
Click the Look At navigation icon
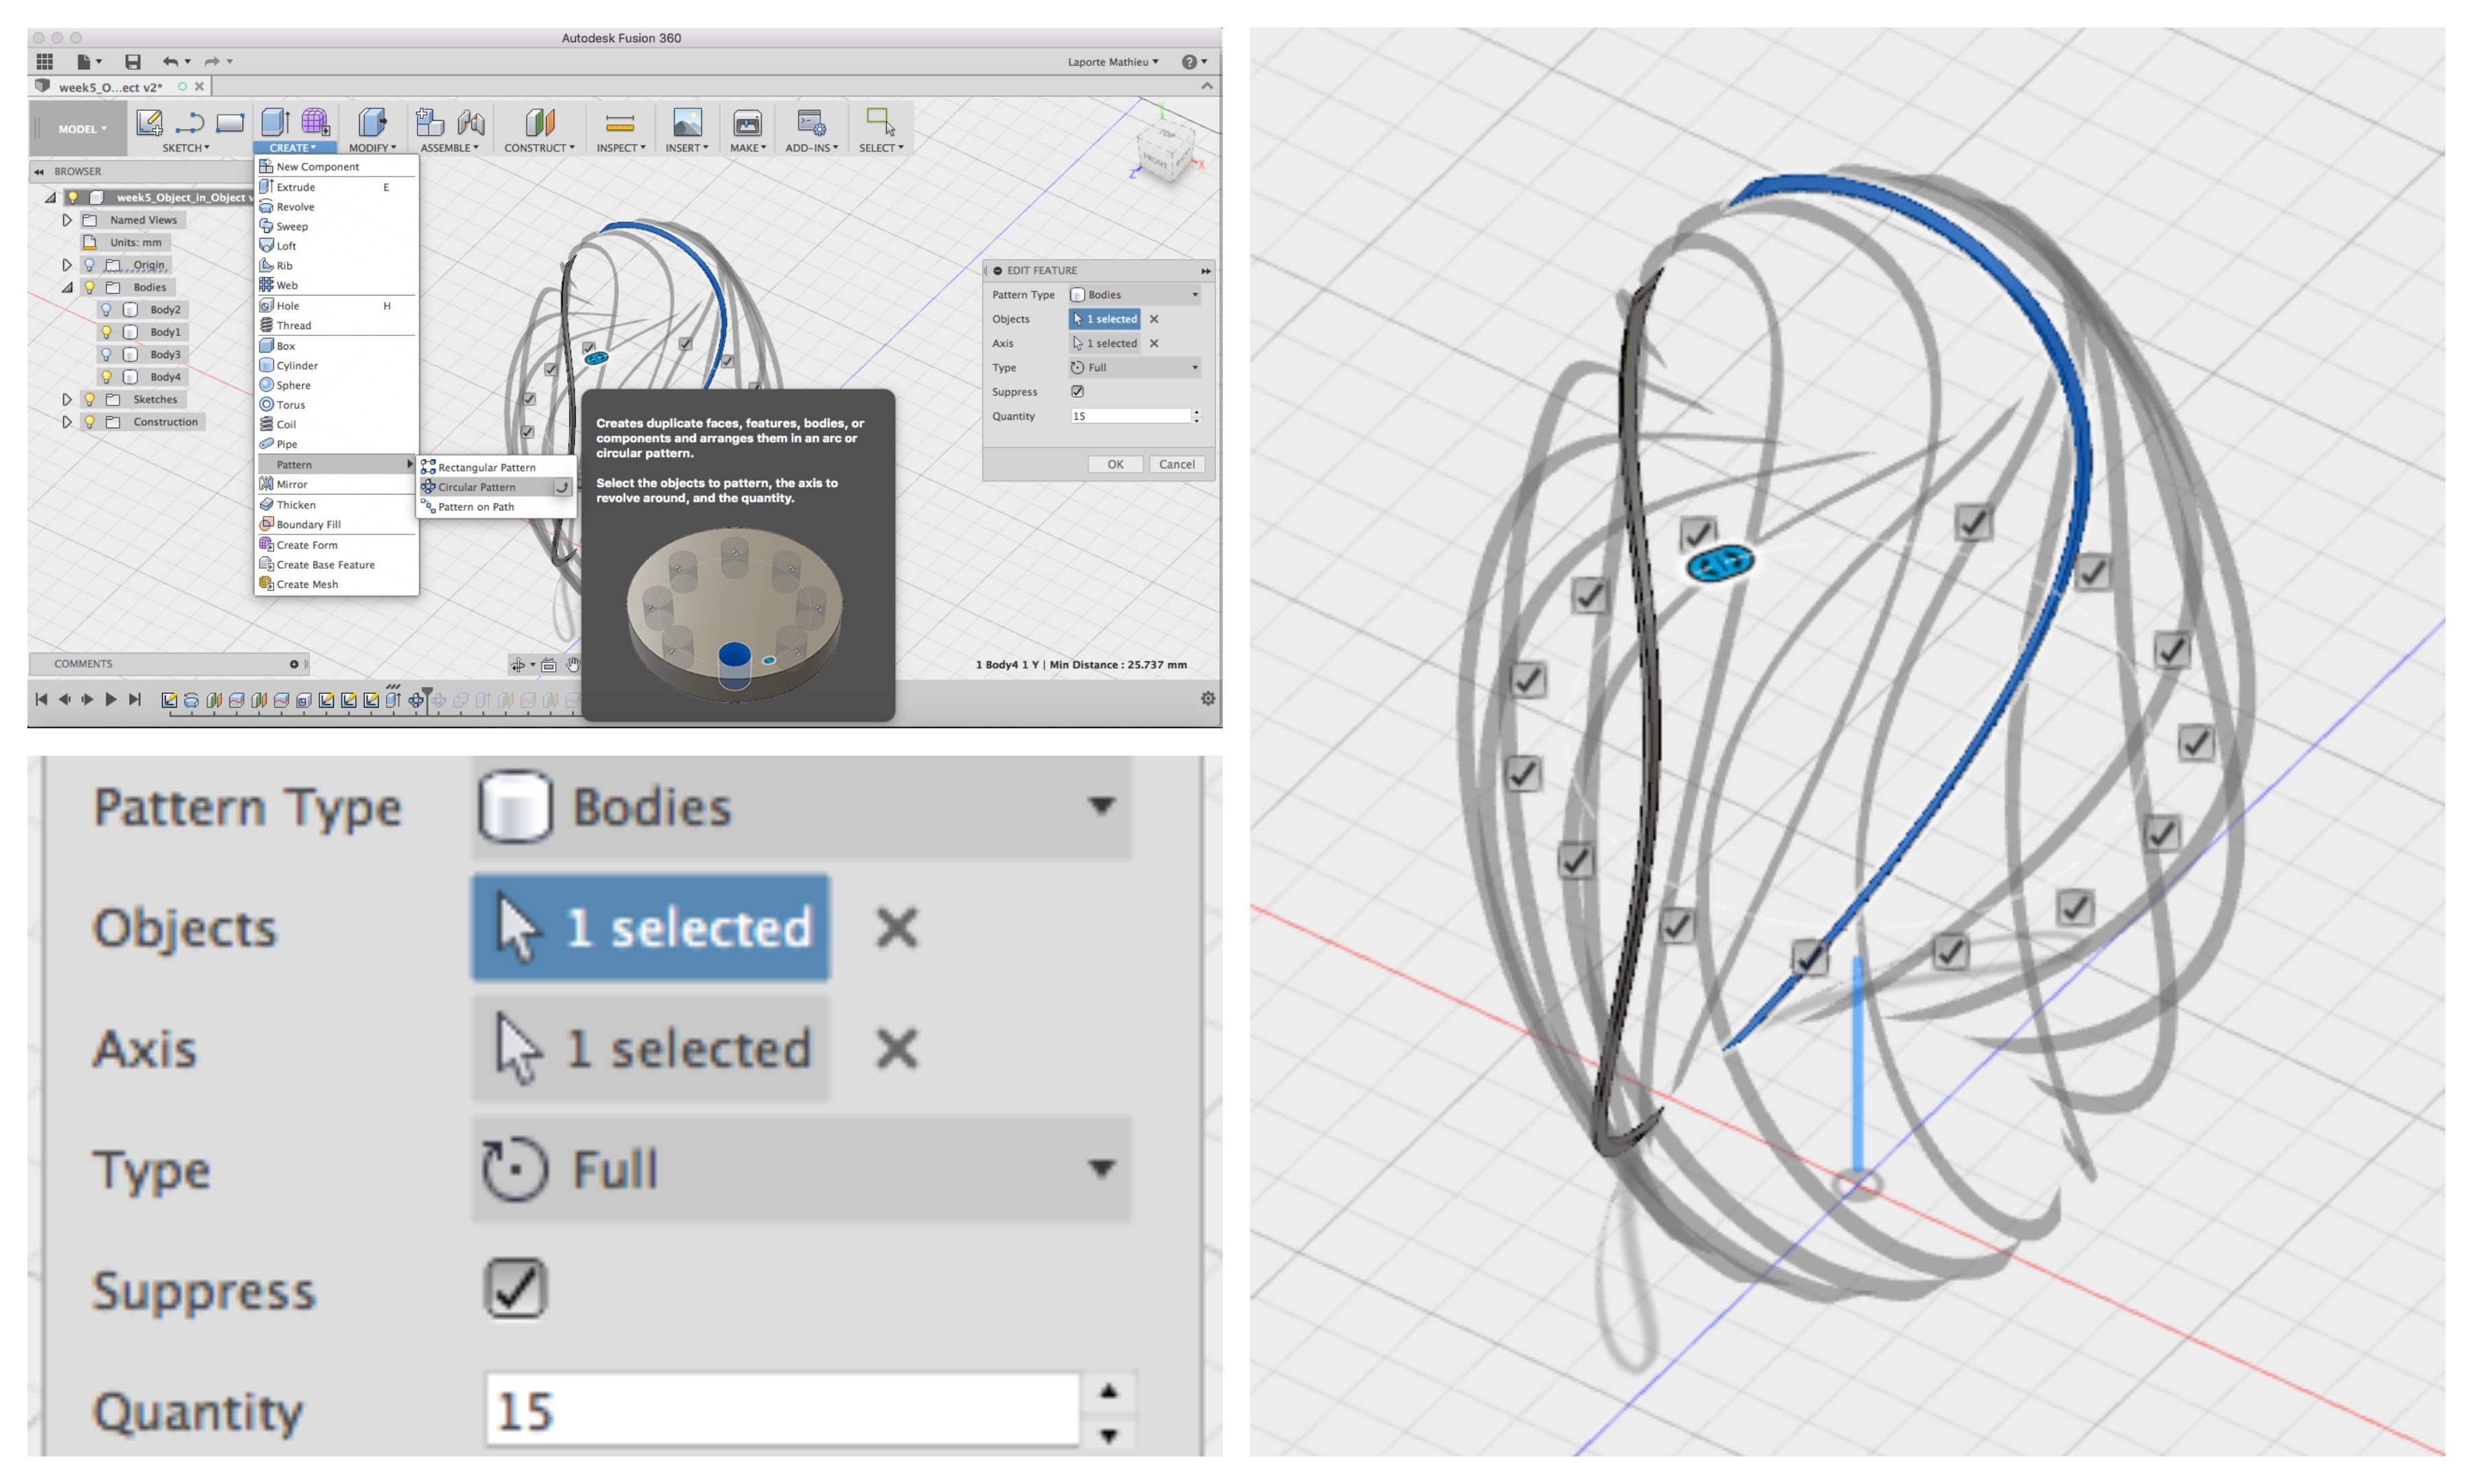[x=549, y=665]
